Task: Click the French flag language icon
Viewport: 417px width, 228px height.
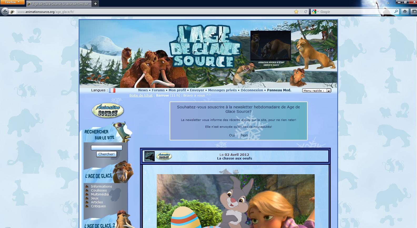Action: [x=112, y=90]
